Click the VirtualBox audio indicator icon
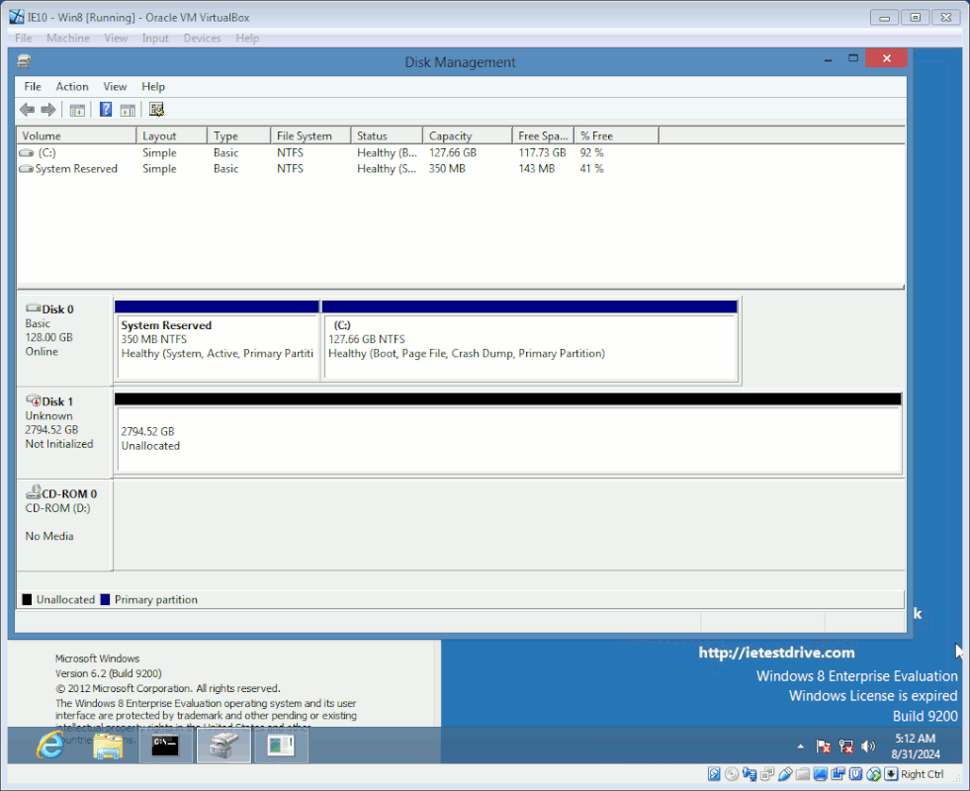 click(750, 774)
